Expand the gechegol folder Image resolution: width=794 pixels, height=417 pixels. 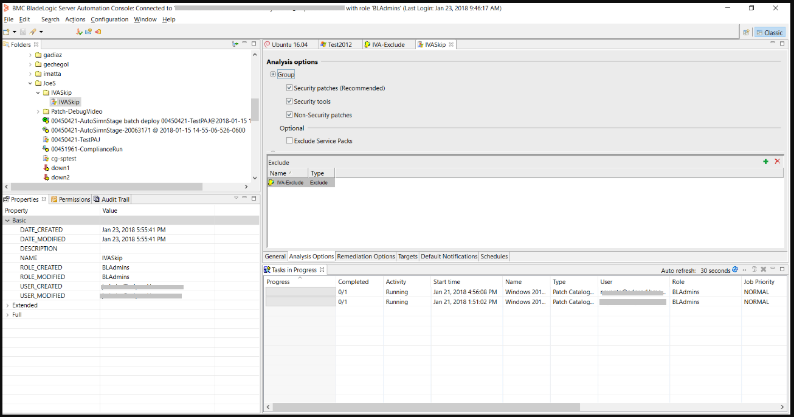pos(30,64)
